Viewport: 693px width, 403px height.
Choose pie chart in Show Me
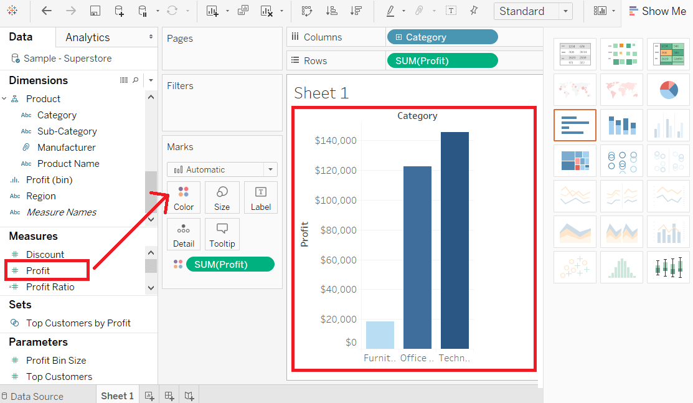tap(668, 90)
